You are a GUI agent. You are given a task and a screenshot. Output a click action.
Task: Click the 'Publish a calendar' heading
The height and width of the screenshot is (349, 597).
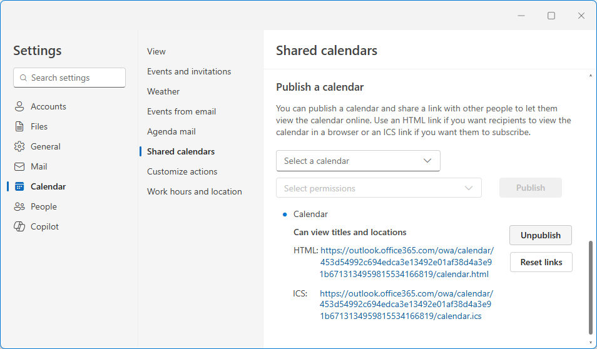pos(320,87)
